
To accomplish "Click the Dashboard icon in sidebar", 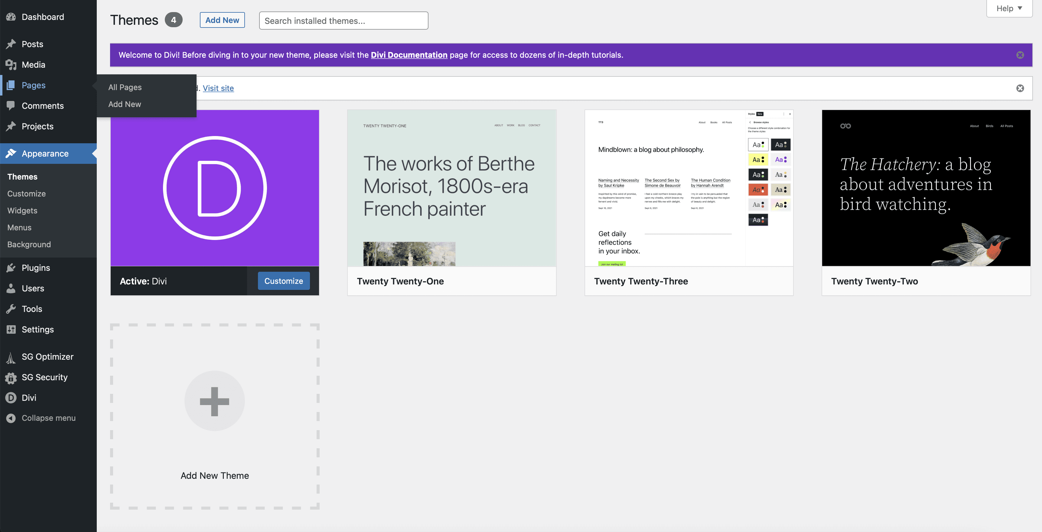I will click(x=11, y=16).
